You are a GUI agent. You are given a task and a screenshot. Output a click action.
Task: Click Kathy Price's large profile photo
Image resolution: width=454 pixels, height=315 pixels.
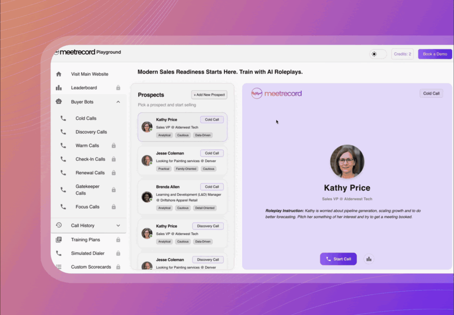pos(347,162)
